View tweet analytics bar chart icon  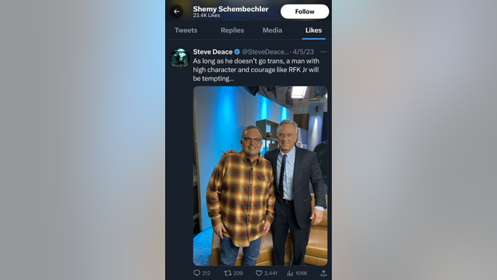point(290,273)
